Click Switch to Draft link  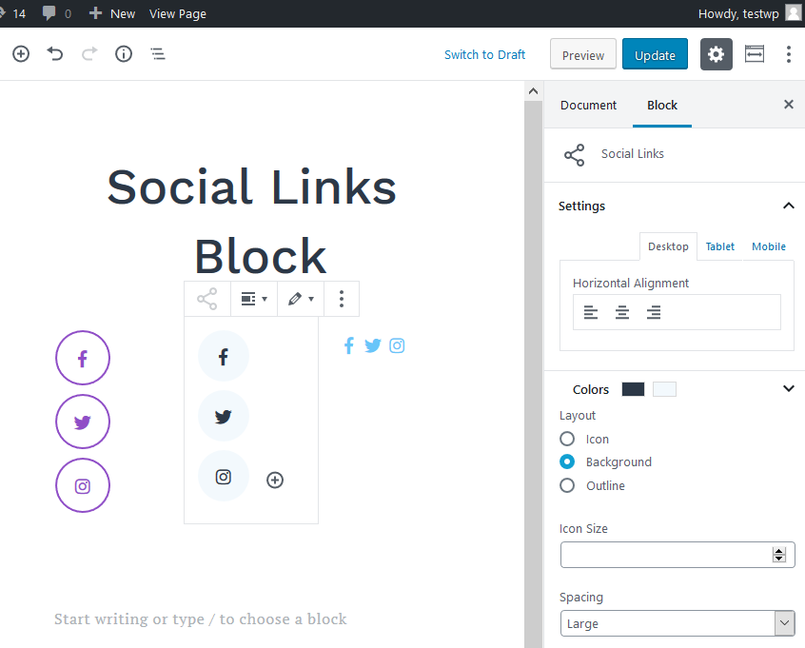(484, 54)
